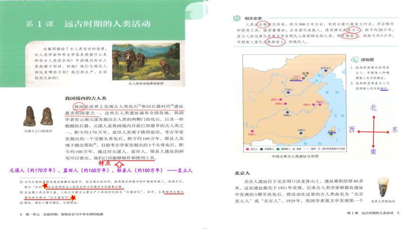Click the purple note 元谋人（约170万年）
This screenshot has width=407, height=229.
pyautogui.click(x=33, y=170)
